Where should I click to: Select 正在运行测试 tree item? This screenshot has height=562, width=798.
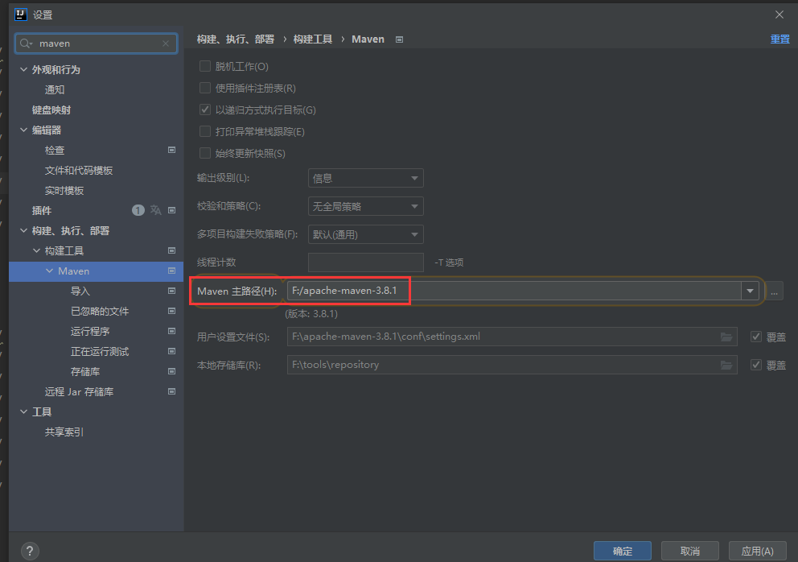coord(100,352)
